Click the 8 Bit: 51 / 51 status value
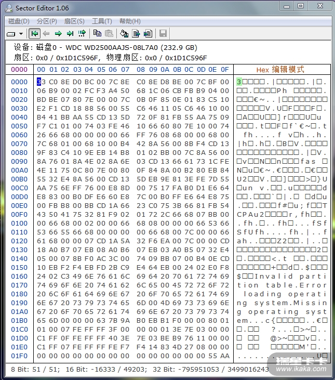Screen dimensions: 335x380 (35, 370)
